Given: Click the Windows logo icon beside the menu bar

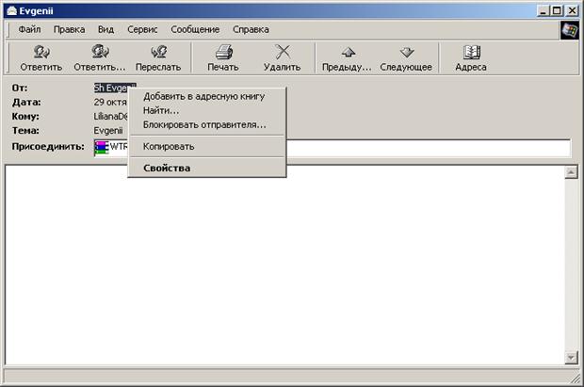Looking at the screenshot, I should [x=569, y=30].
